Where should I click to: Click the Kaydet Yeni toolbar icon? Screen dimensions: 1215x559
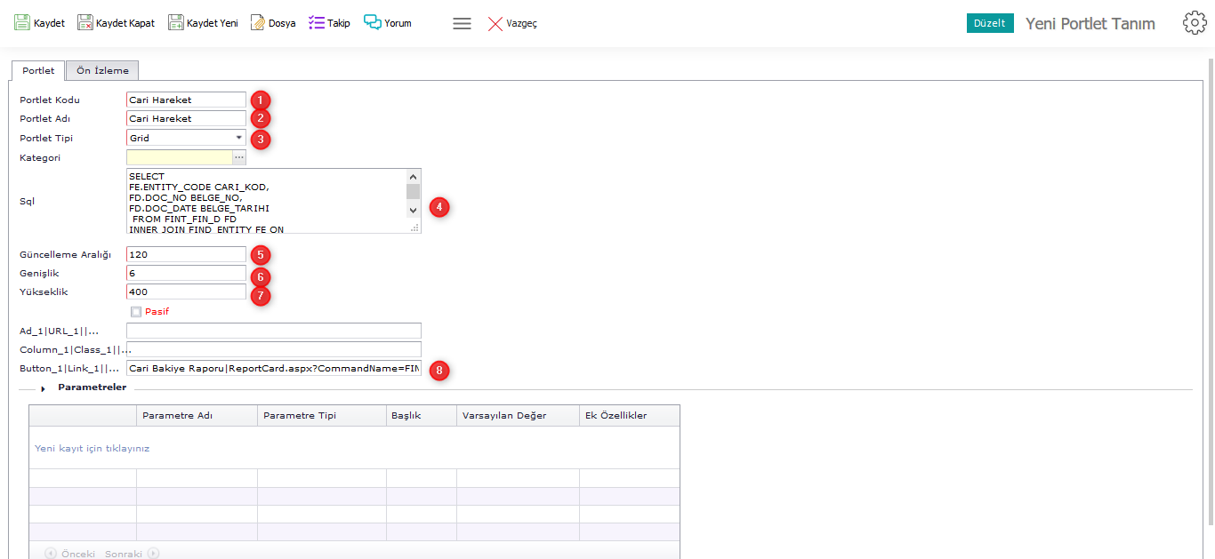tap(176, 23)
